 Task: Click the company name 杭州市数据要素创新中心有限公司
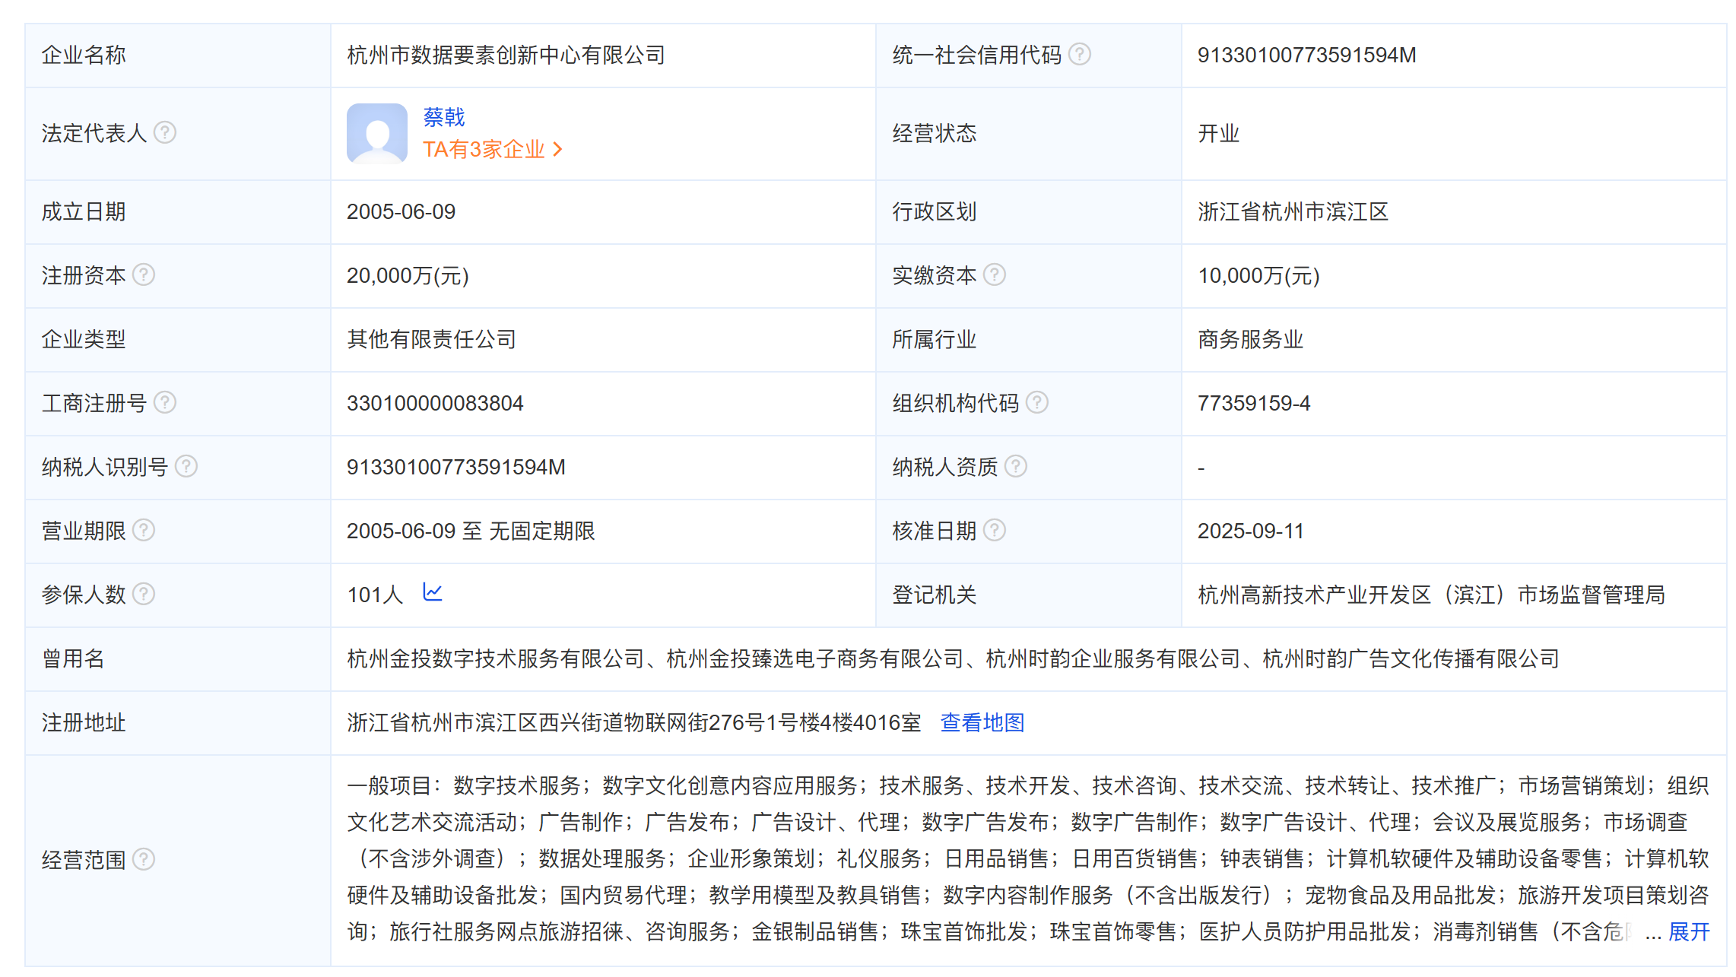506,55
